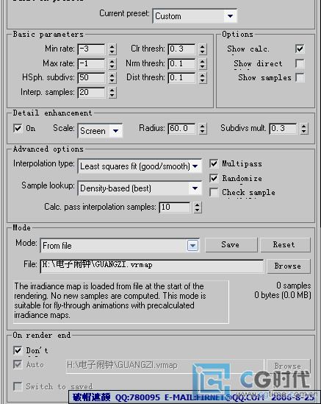Click the Subdivs mult. spinner arrows
The height and width of the screenshot is (404, 321).
pyautogui.click(x=304, y=129)
